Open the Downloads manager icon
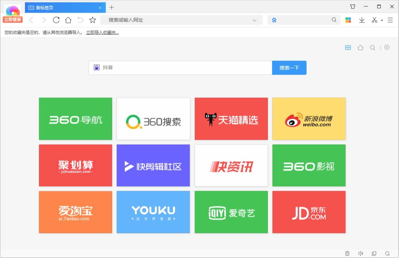 pyautogui.click(x=362, y=20)
